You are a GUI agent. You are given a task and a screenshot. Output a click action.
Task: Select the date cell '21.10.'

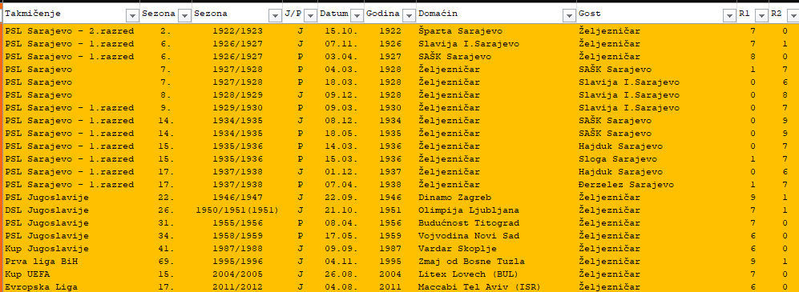point(341,210)
